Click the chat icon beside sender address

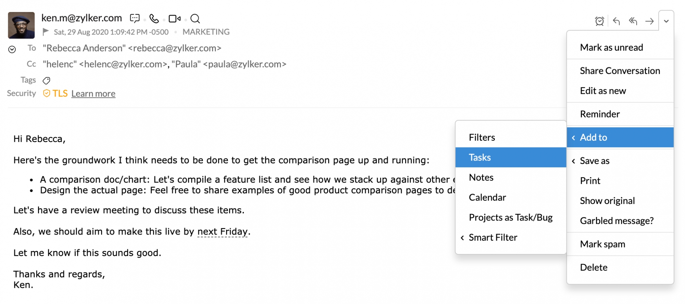pos(135,18)
